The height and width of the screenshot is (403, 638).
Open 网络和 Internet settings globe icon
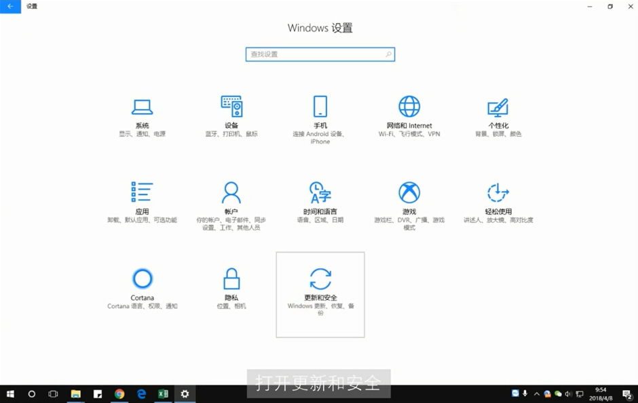pos(409,106)
